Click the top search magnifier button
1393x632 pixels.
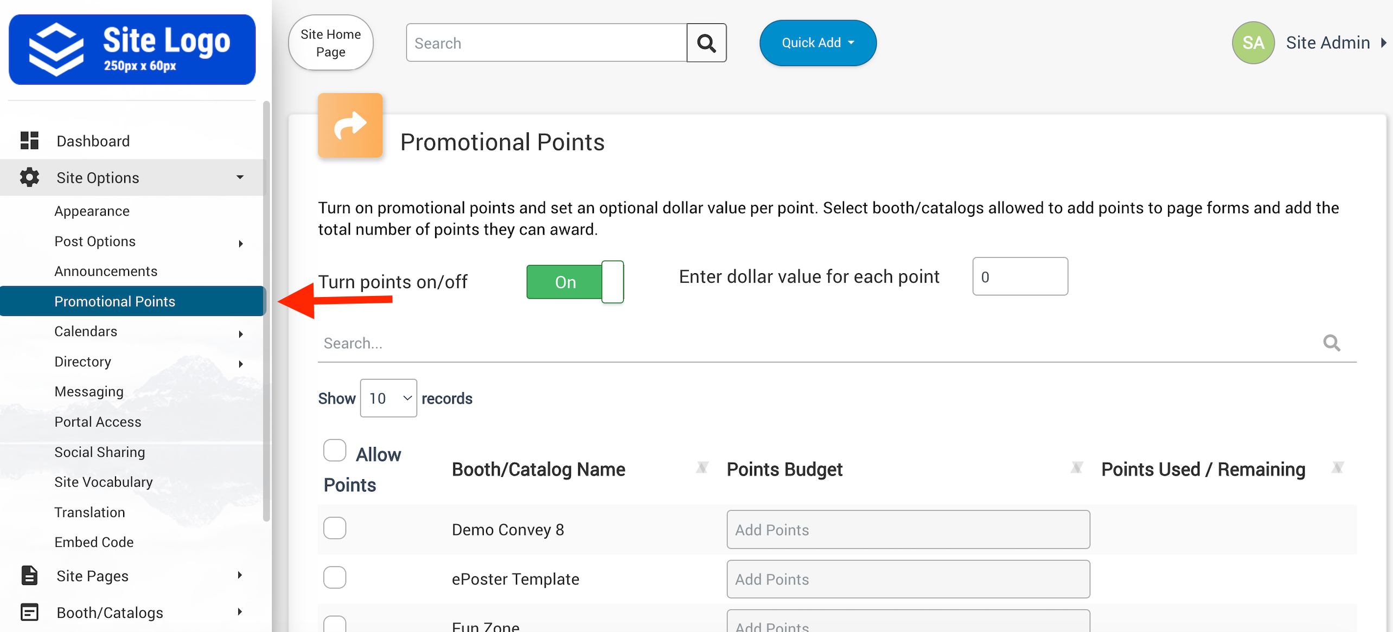706,43
